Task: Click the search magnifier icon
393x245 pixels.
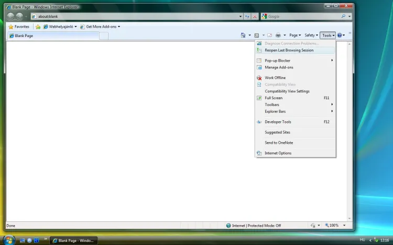Action: tap(344, 16)
